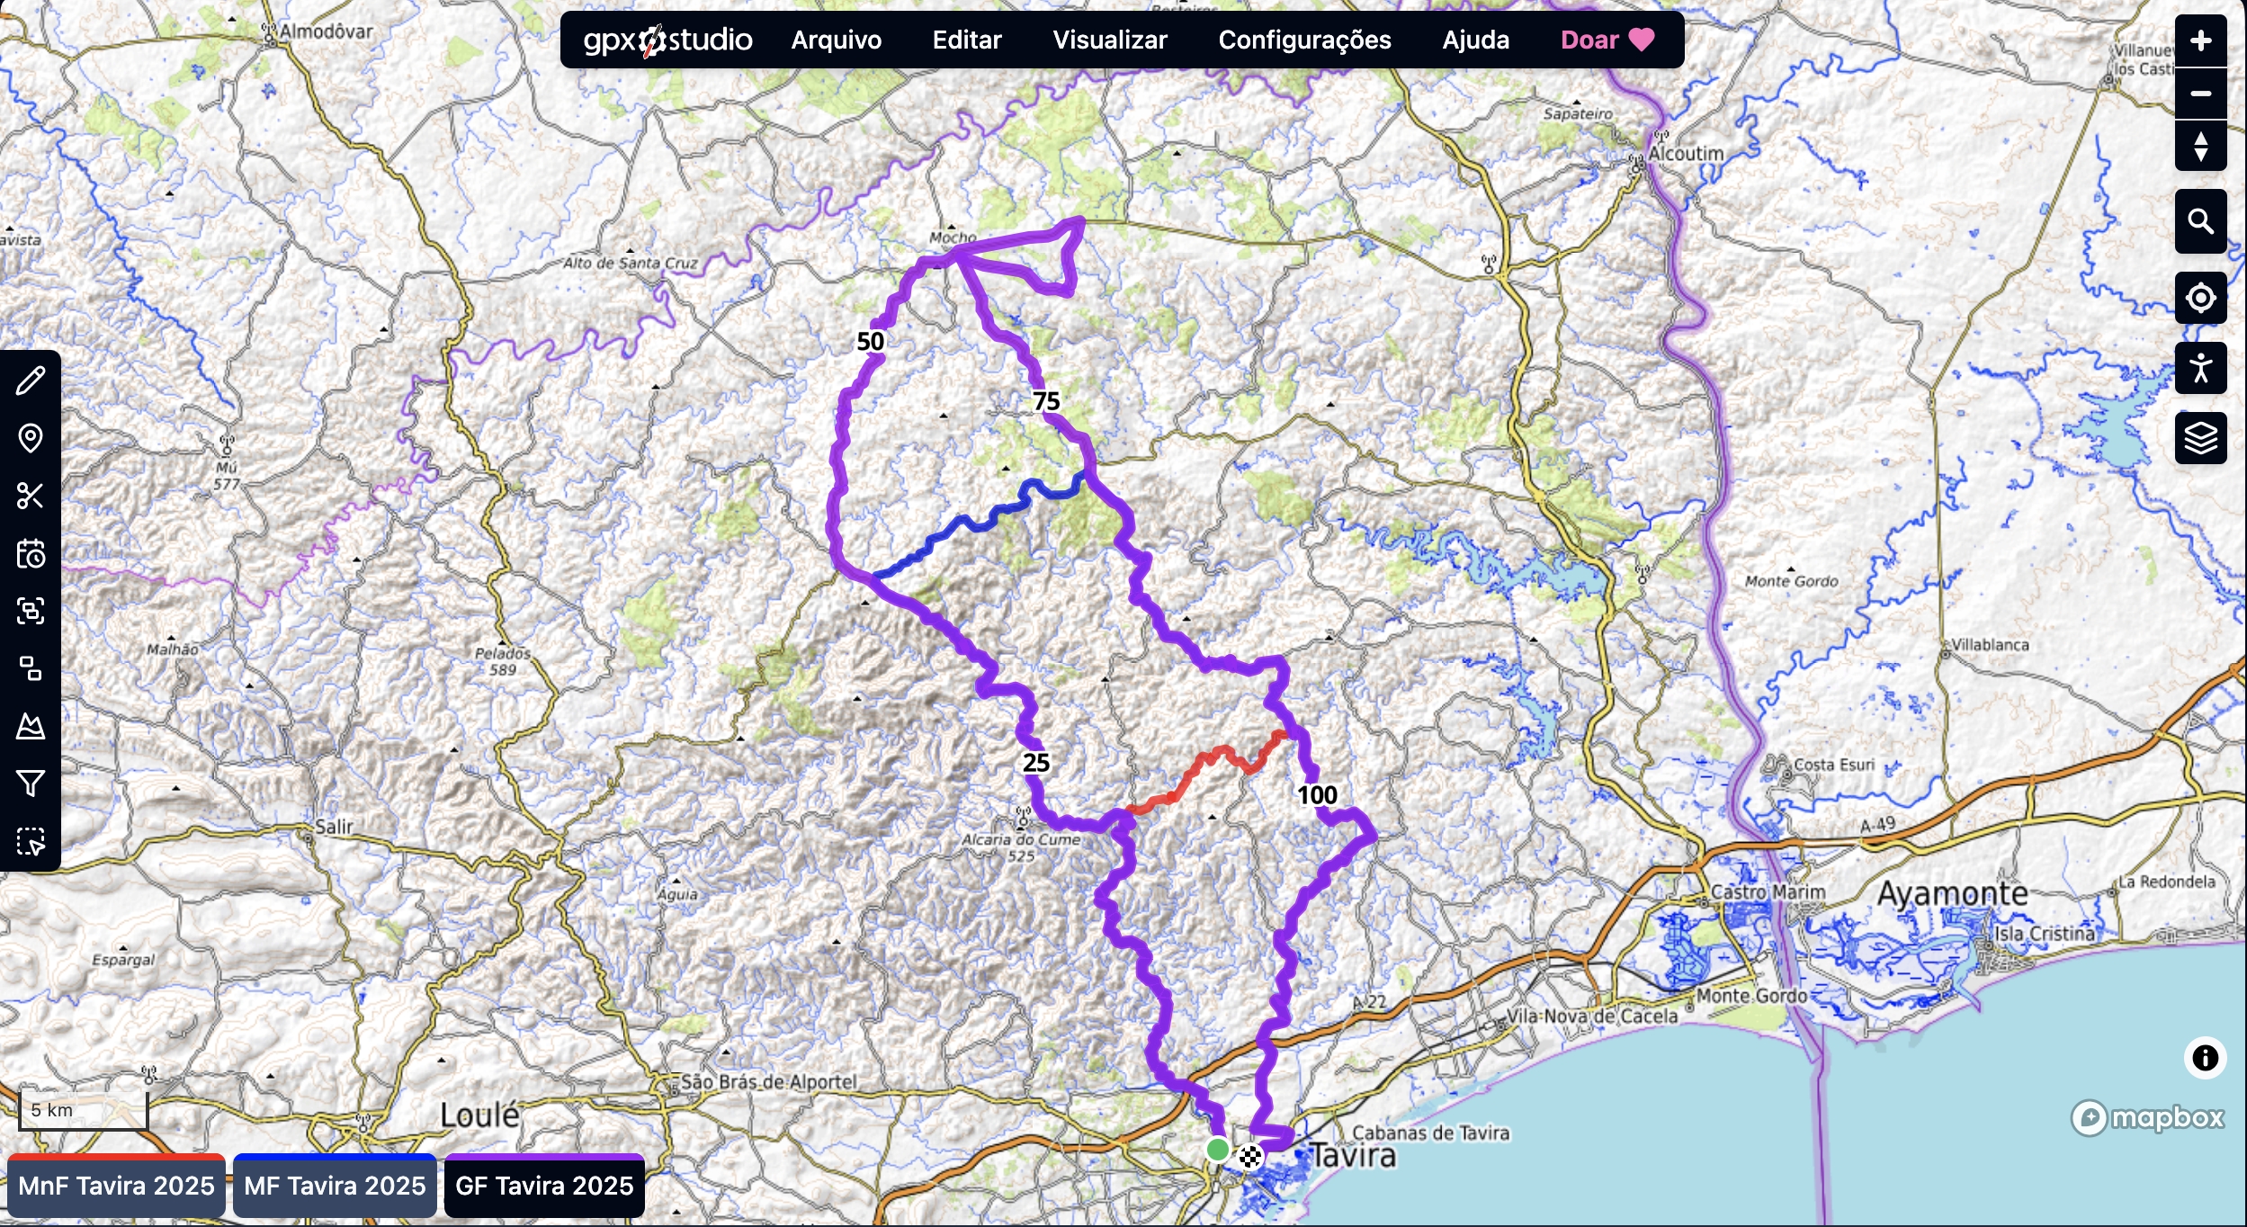The width and height of the screenshot is (2247, 1227).
Task: Select the pencil edit tool
Action: (x=31, y=381)
